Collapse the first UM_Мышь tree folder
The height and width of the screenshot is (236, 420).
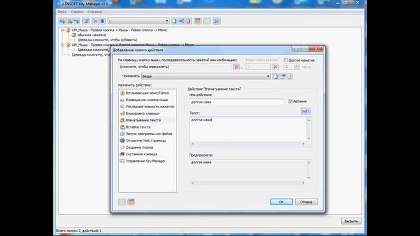point(62,30)
